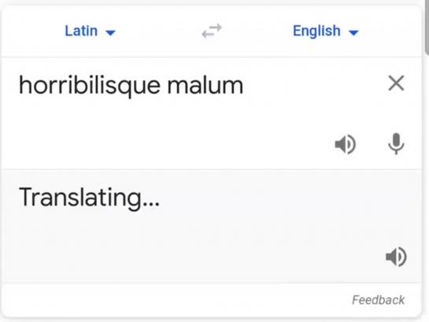Place the cursor in the word "horribilisque"

click(89, 86)
